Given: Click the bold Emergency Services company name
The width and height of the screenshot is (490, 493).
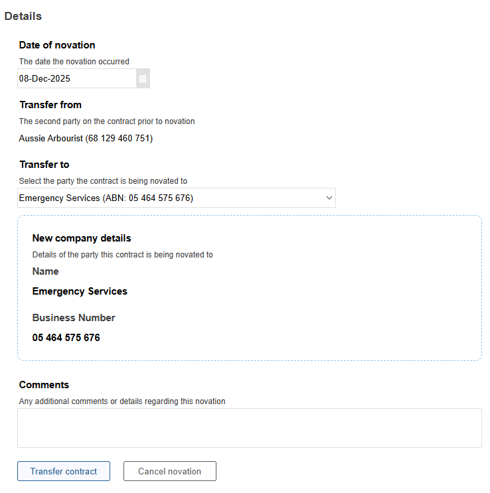Looking at the screenshot, I should pos(80,291).
